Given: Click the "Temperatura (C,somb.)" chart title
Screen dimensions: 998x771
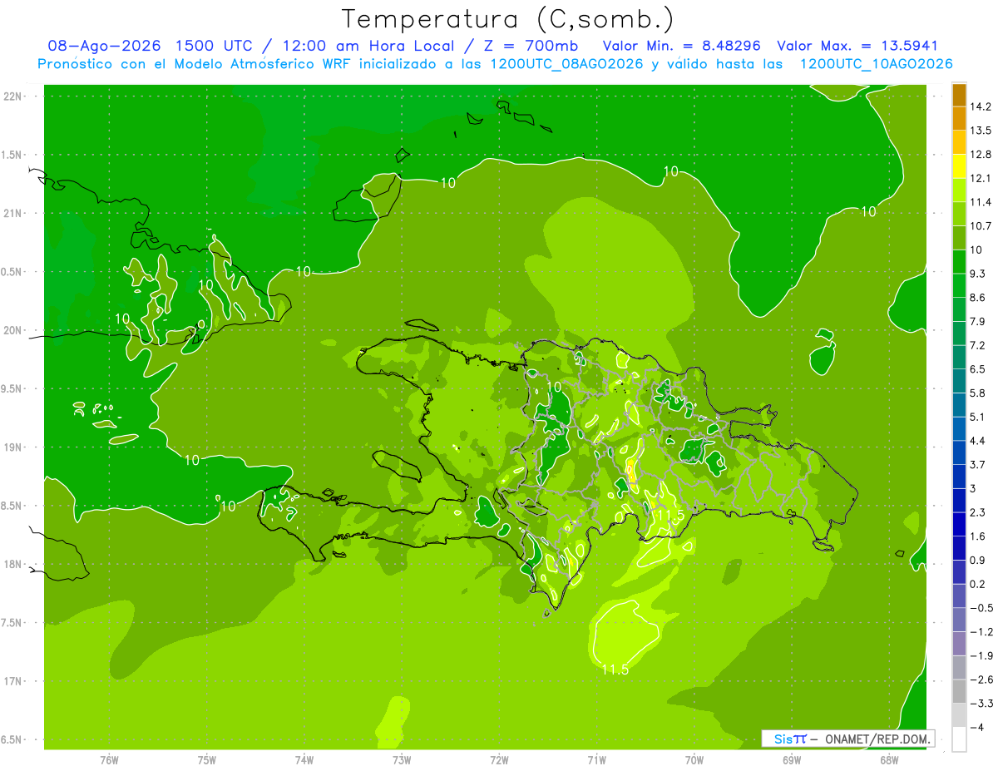Looking at the screenshot, I should tap(508, 19).
